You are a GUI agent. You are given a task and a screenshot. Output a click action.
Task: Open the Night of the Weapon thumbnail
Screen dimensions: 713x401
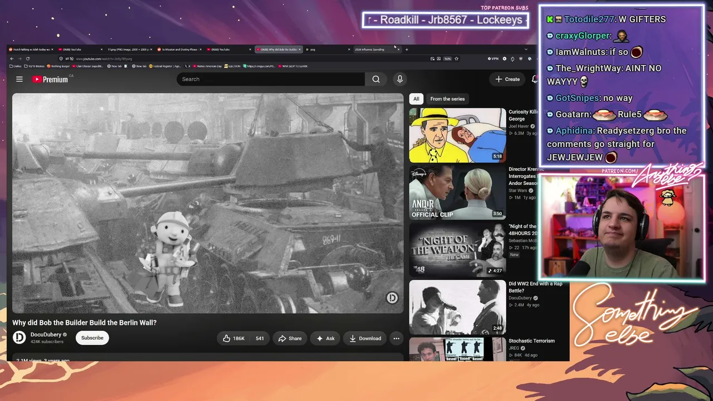tap(458, 250)
